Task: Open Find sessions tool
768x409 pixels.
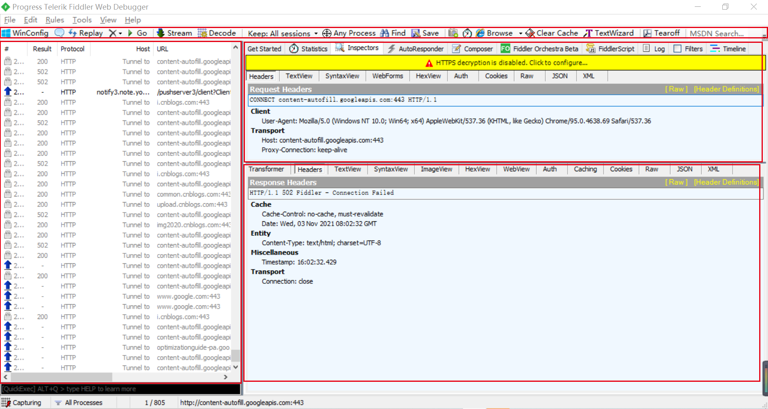Action: click(x=393, y=33)
